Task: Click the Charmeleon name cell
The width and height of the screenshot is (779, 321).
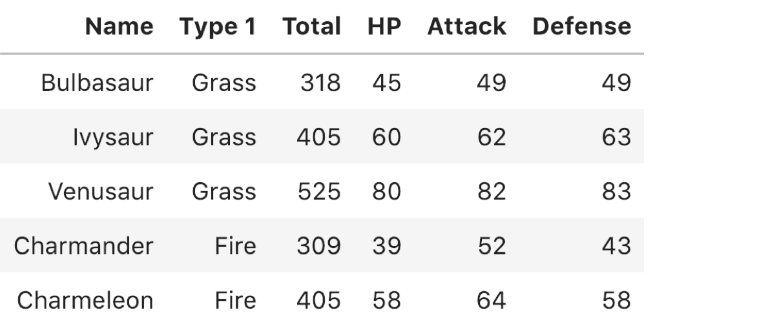Action: [85, 300]
